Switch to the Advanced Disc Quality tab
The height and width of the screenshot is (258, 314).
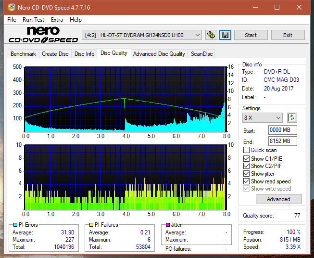[159, 54]
